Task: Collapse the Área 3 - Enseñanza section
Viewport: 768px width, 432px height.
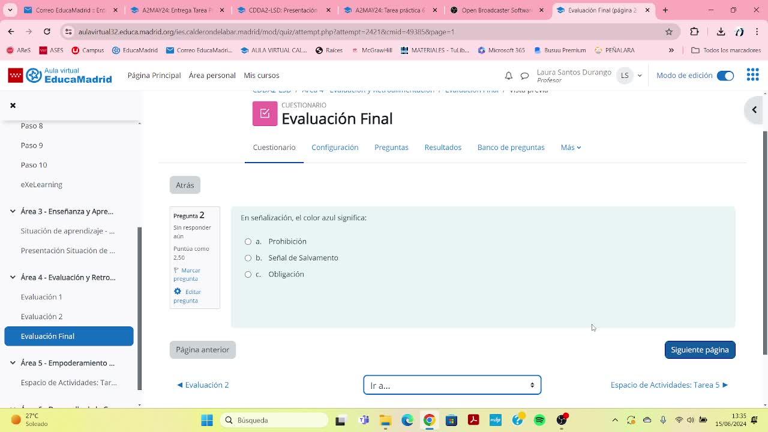Action: 13,211
